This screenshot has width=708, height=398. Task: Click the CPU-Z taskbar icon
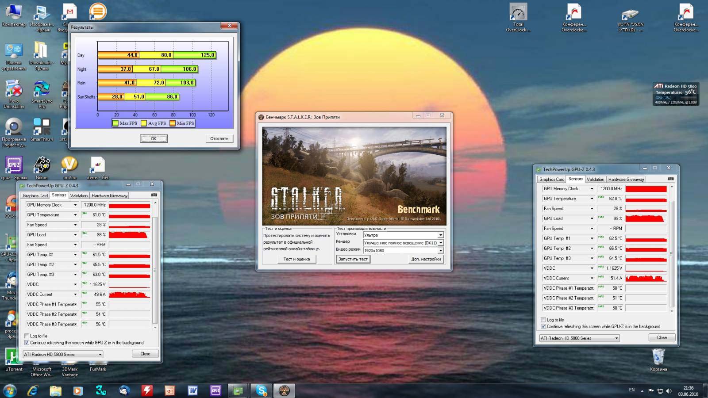(x=215, y=390)
